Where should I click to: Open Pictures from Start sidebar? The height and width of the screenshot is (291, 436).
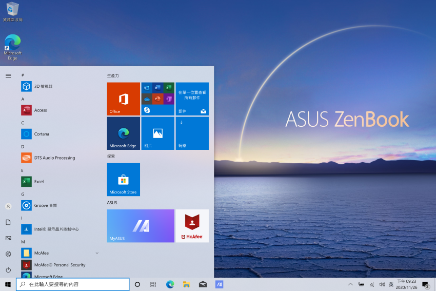coord(8,238)
